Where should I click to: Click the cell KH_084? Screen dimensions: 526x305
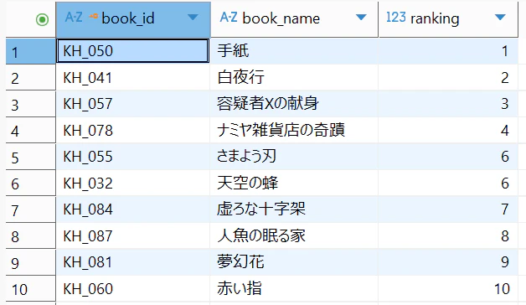pos(133,209)
